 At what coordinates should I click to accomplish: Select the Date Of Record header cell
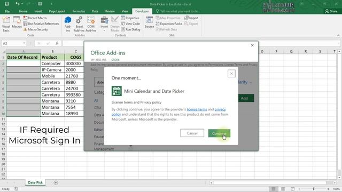pyautogui.click(x=24, y=57)
